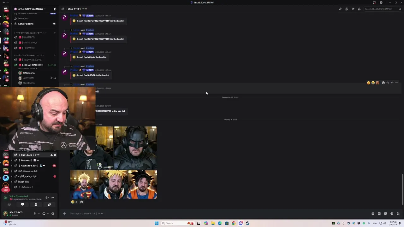Open Server Boosts entry
This screenshot has height=227, width=404.
point(26,24)
